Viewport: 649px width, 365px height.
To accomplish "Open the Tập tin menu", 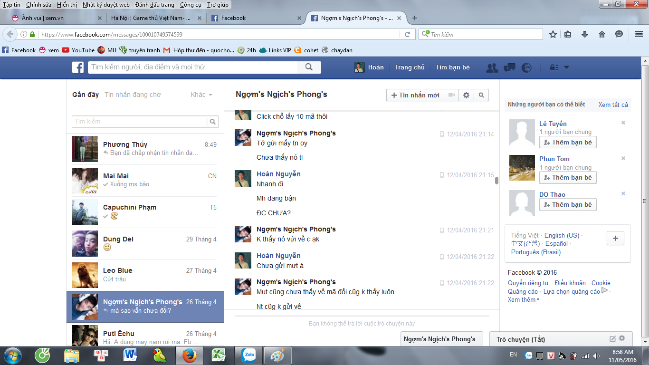I will (x=11, y=5).
